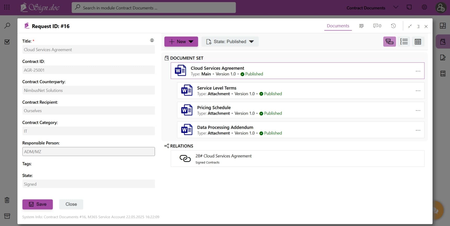Open the history clock icon tab
The height and width of the screenshot is (226, 450).
393,26
